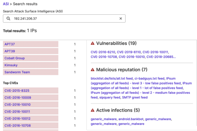The image size is (197, 131).
Task: Click the count beside APT37
Action: point(75,44)
